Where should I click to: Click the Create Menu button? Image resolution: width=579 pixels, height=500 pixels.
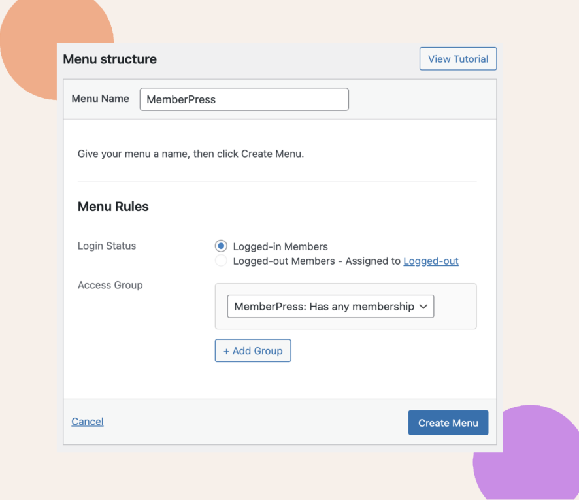click(x=448, y=422)
